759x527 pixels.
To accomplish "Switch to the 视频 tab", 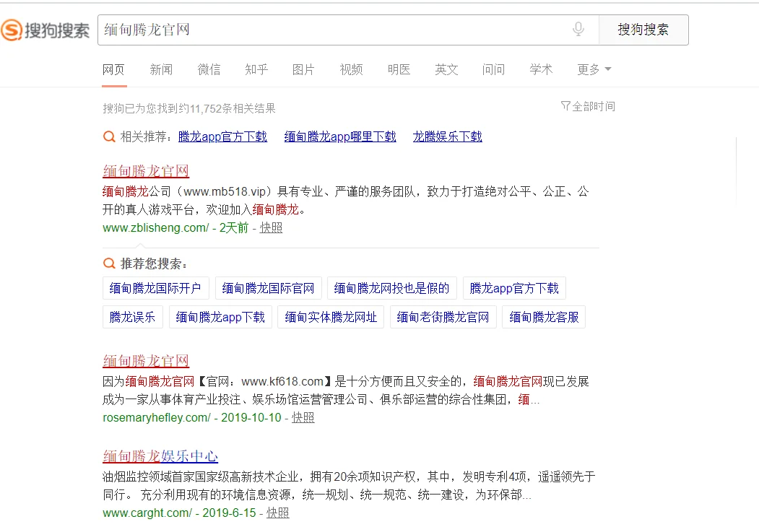I will [x=352, y=70].
